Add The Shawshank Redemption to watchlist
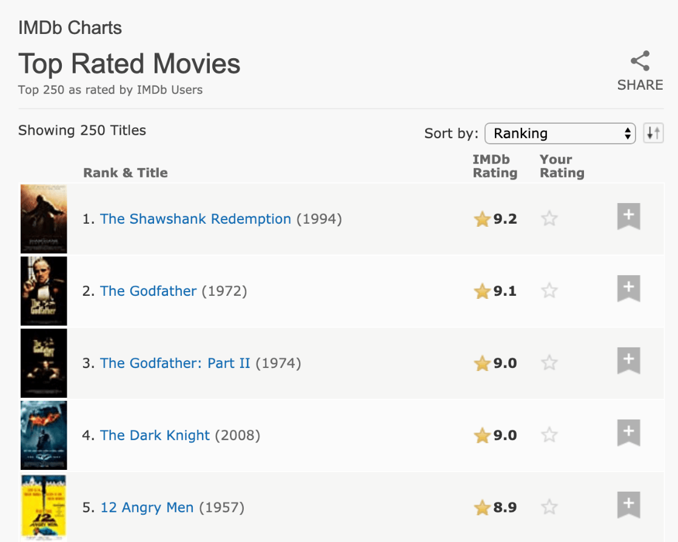This screenshot has width=678, height=542. [x=629, y=216]
